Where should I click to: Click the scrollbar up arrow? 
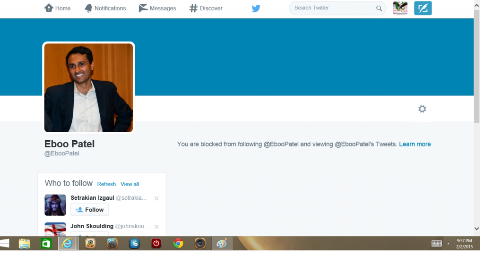477,5
